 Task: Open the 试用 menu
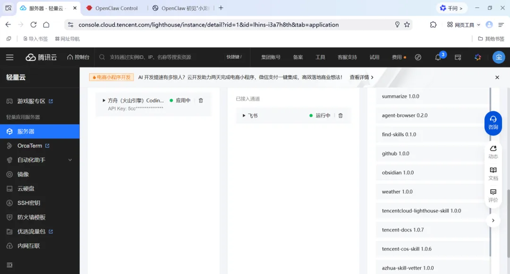(374, 57)
